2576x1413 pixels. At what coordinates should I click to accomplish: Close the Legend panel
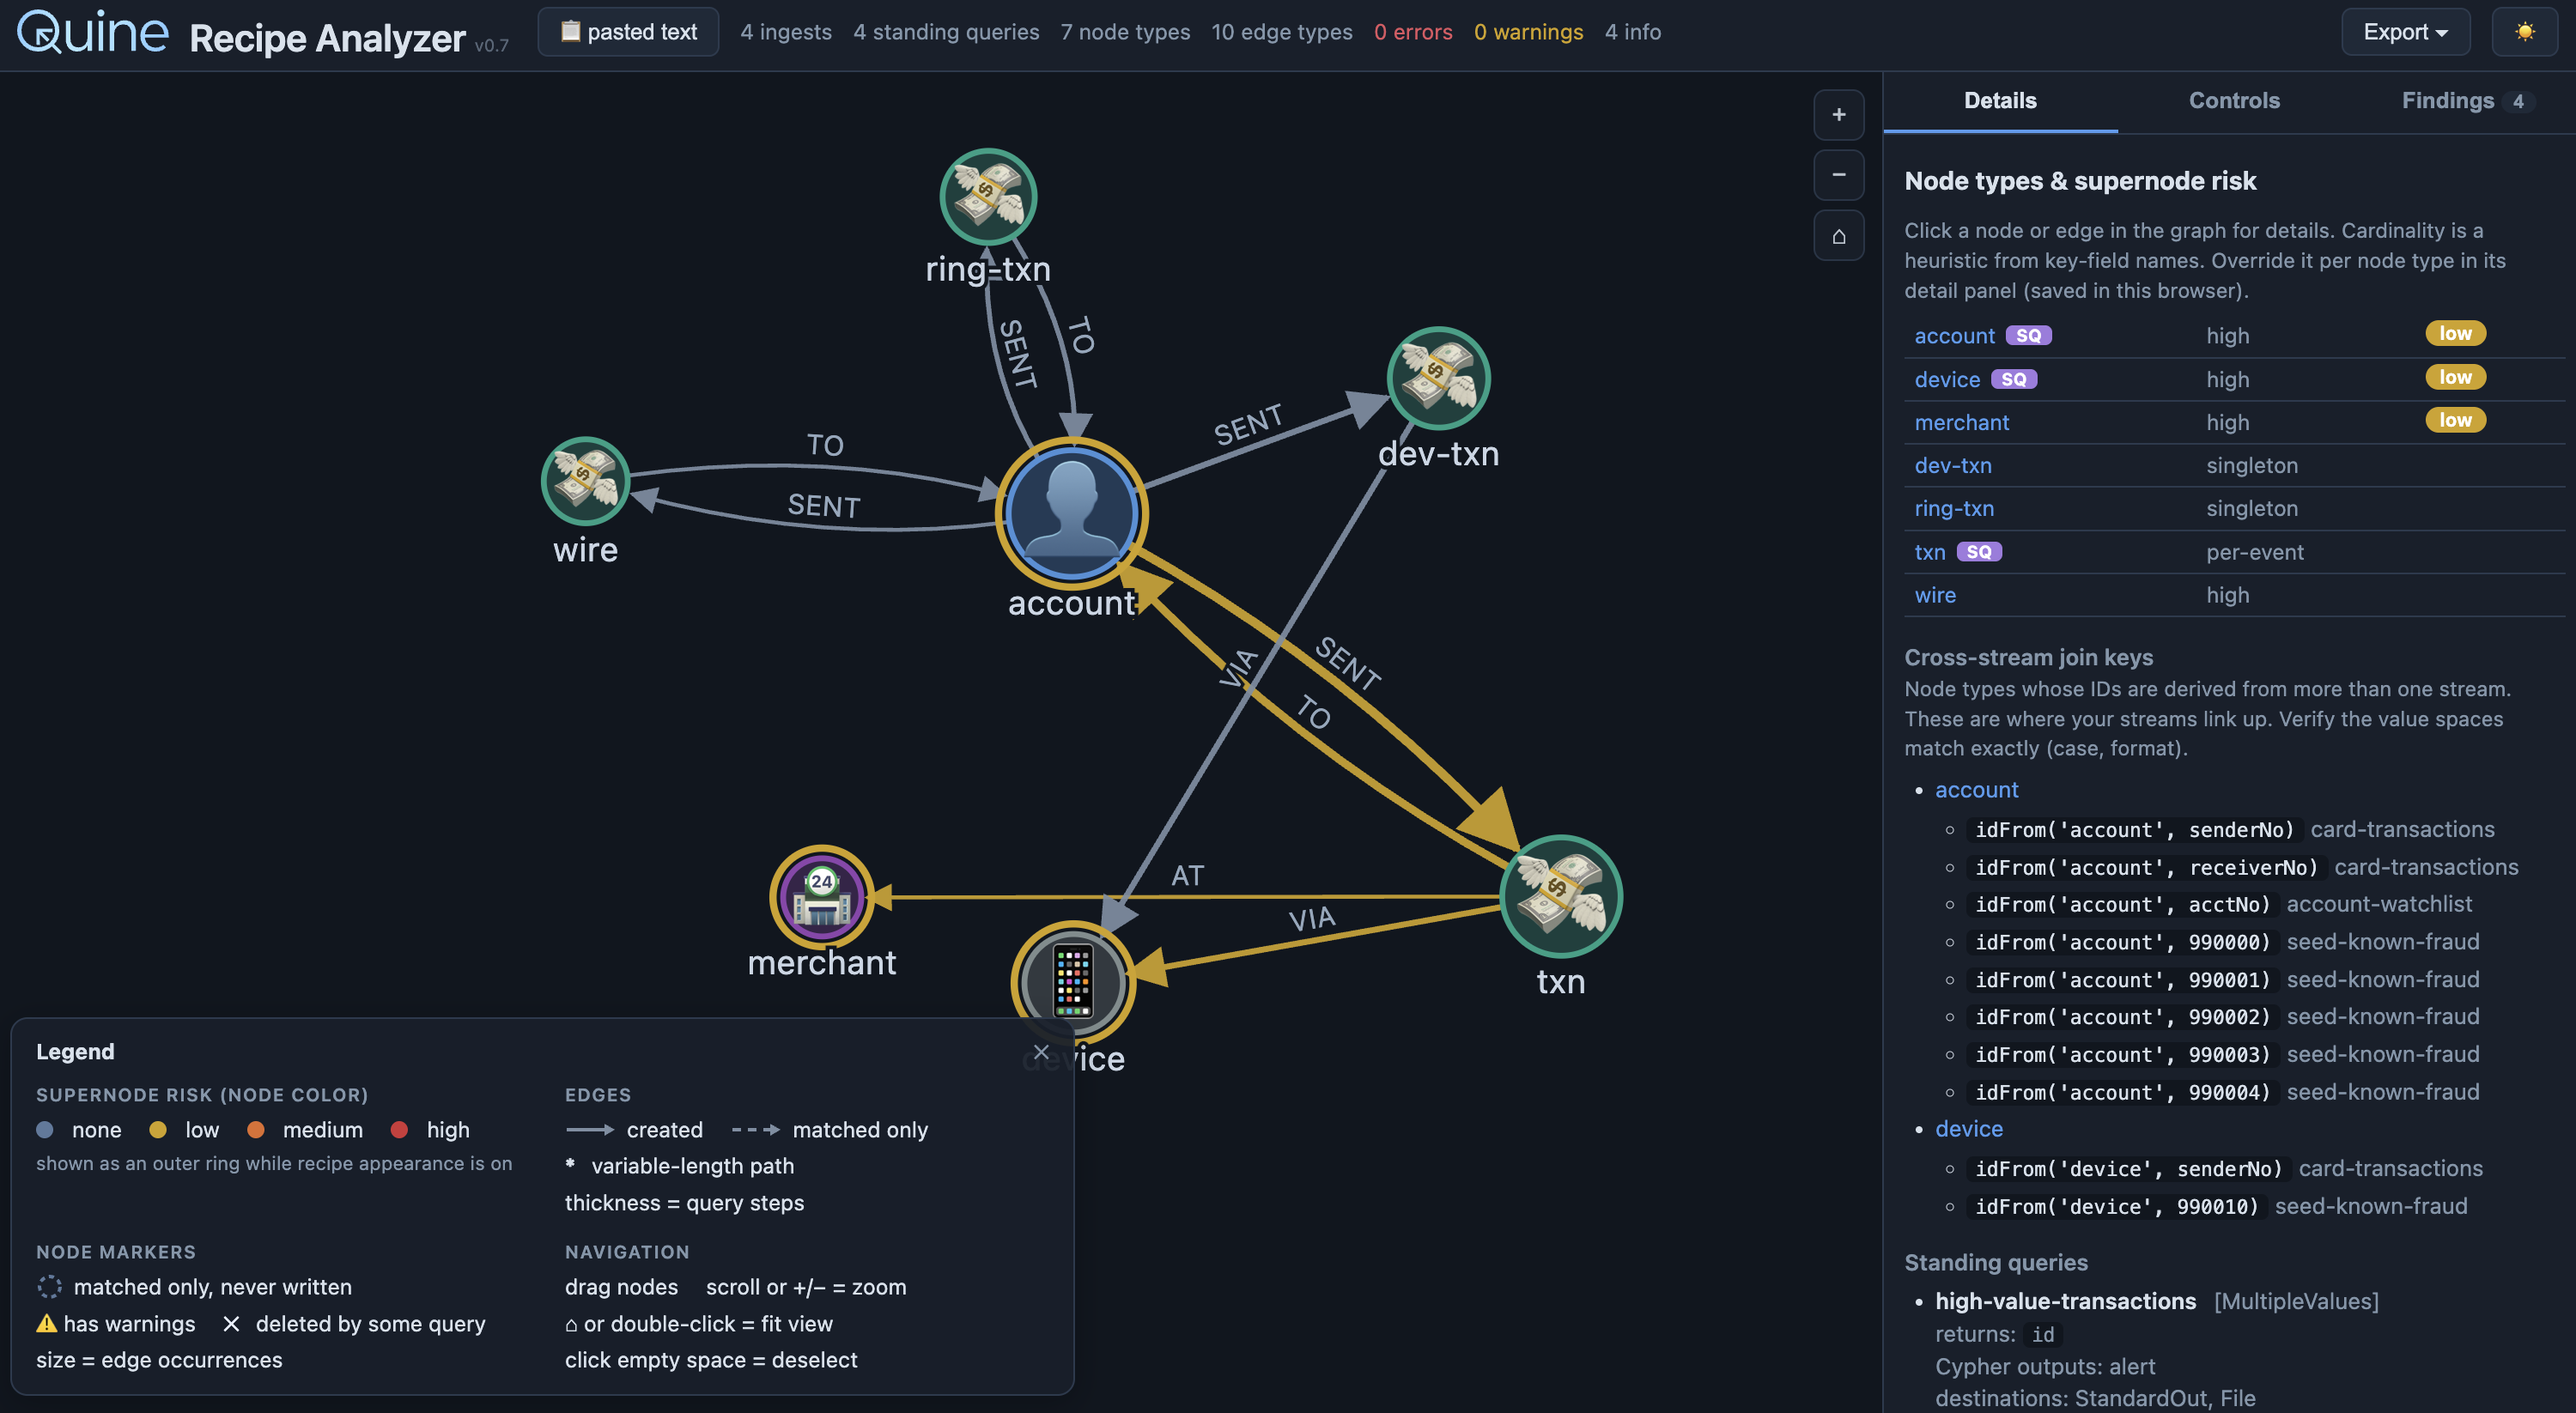coord(1041,1052)
